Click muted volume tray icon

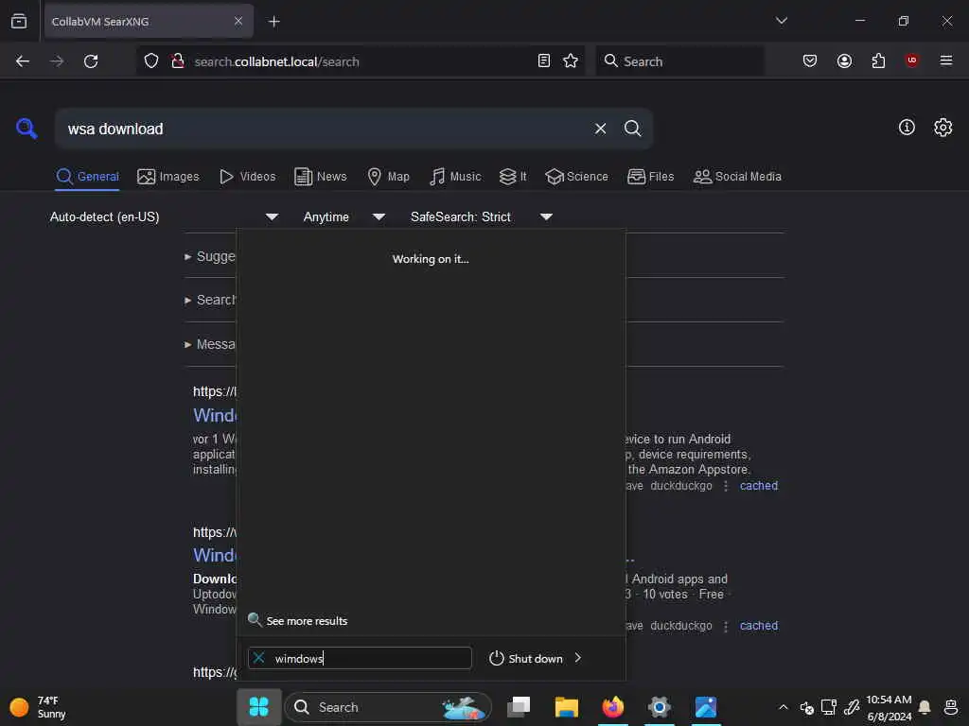806,707
